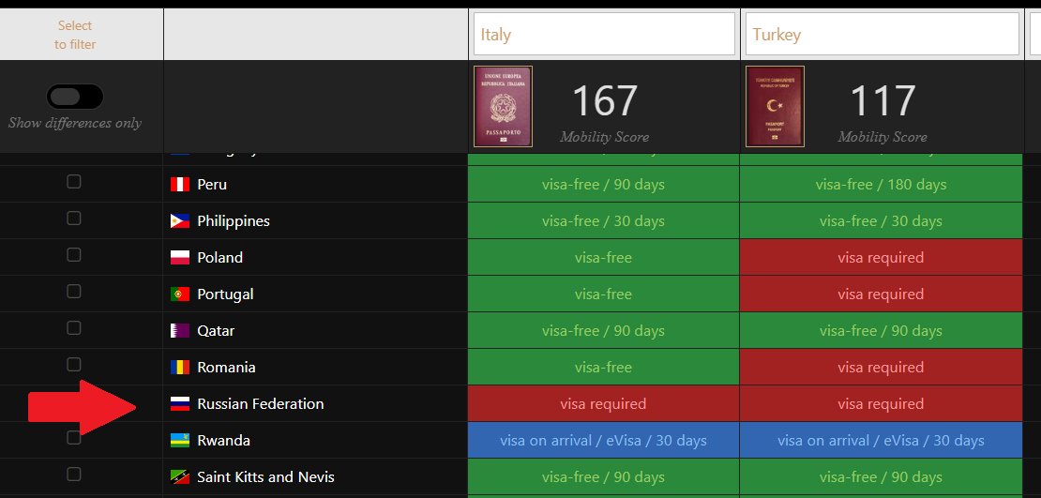Click Italy's visa required cell for Russia
1041x498 pixels.
[x=603, y=404]
